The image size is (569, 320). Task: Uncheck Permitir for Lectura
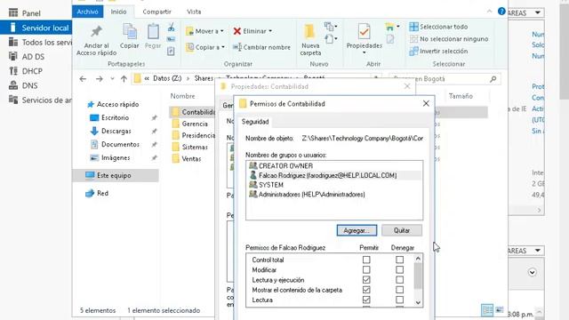point(366,300)
